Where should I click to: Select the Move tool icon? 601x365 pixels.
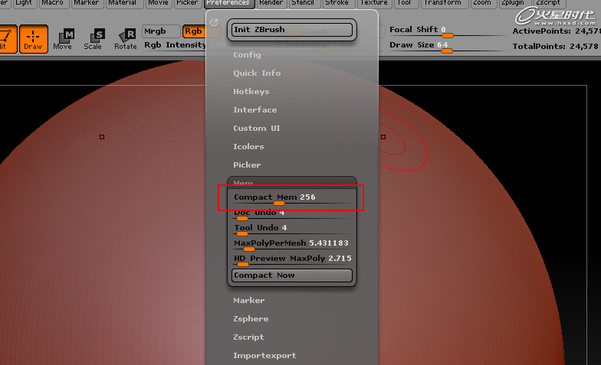[x=63, y=38]
